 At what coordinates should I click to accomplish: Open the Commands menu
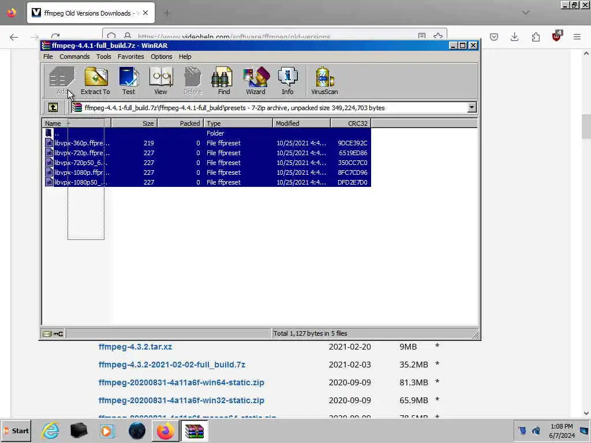point(74,57)
